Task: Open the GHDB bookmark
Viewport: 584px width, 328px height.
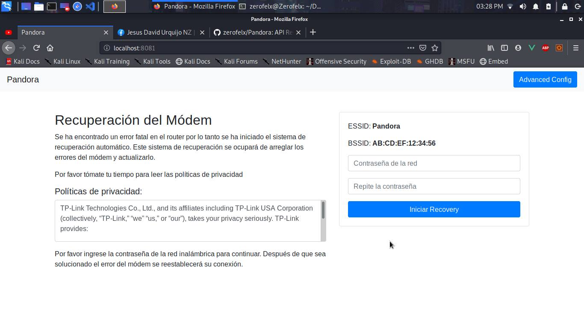Action: tap(430, 61)
